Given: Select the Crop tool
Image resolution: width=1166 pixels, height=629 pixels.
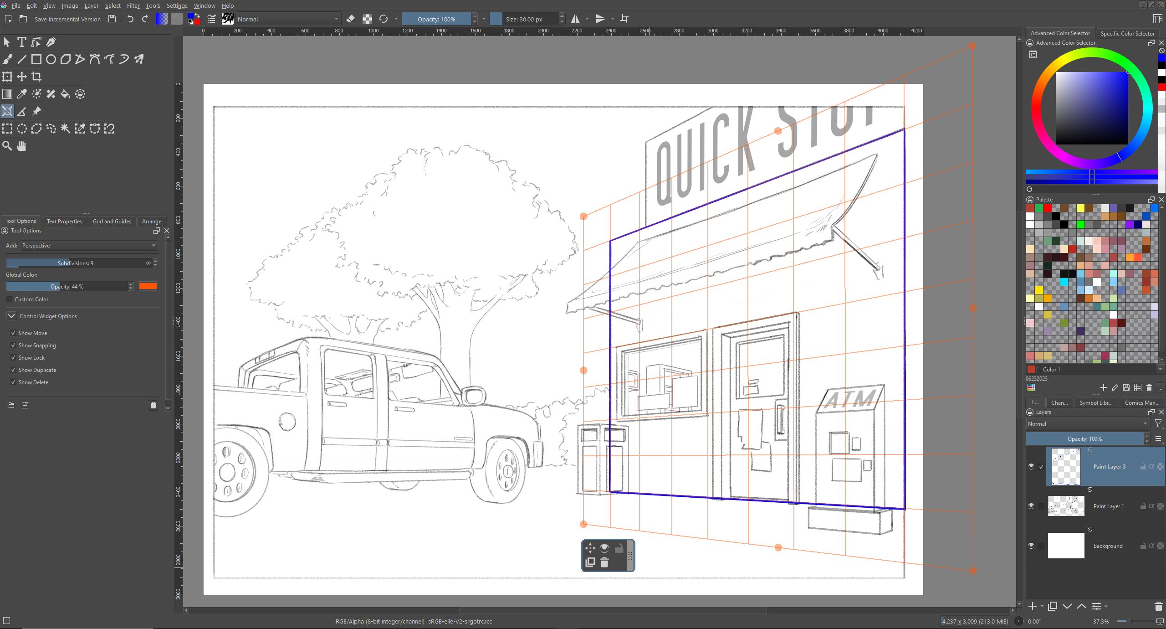Looking at the screenshot, I should (x=36, y=77).
